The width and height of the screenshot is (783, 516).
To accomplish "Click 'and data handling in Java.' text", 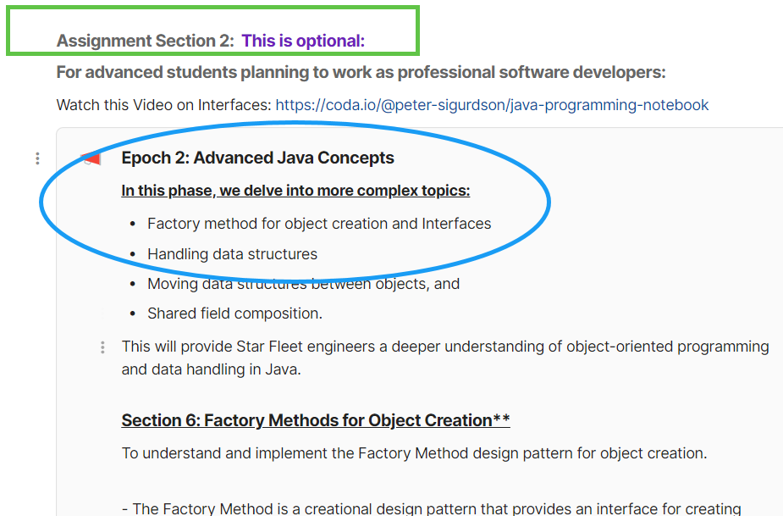I will [211, 369].
